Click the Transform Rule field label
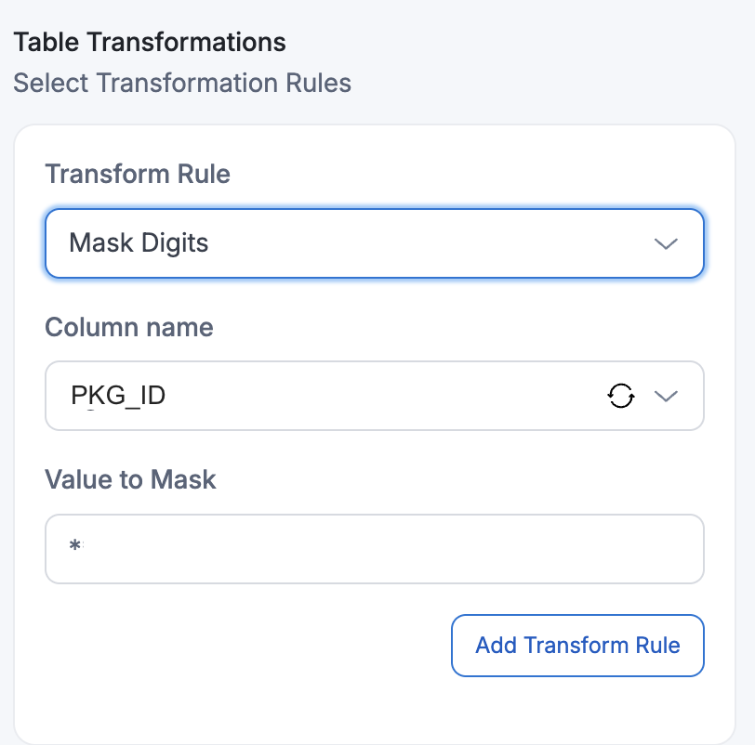This screenshot has height=745, width=755. point(138,174)
